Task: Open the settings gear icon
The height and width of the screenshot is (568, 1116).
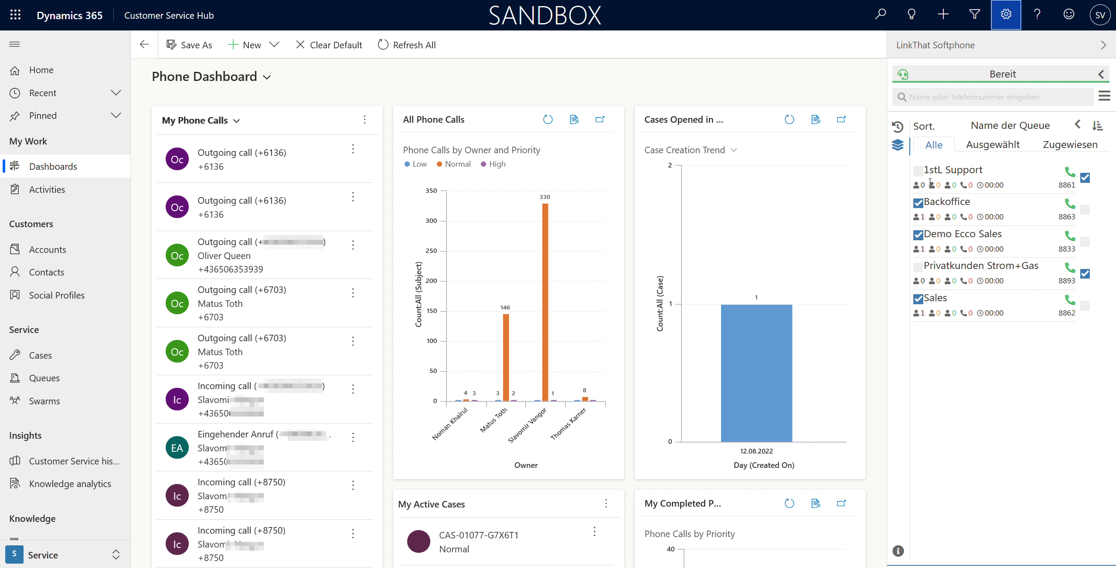Action: 1006,15
